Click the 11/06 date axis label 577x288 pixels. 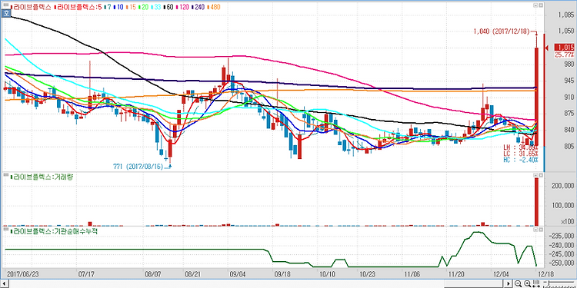point(412,274)
